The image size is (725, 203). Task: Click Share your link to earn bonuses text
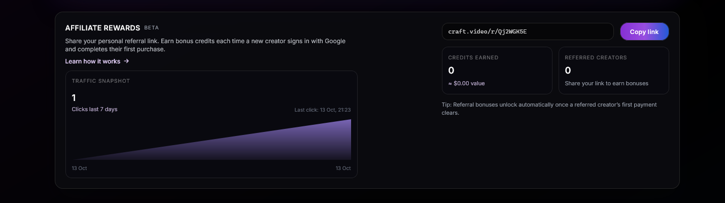606,83
